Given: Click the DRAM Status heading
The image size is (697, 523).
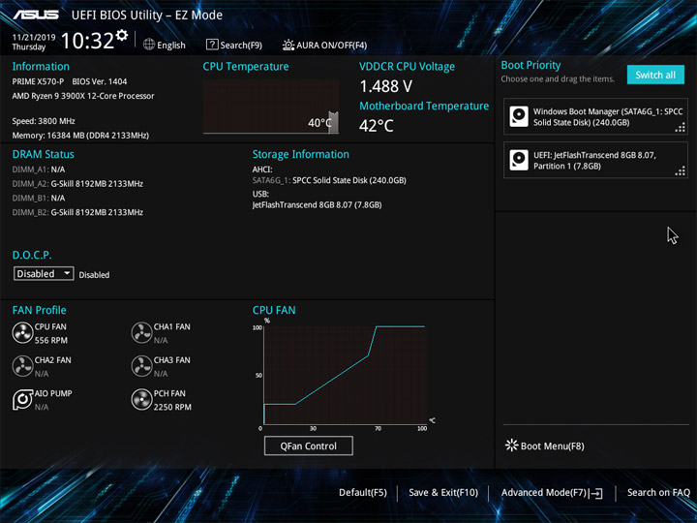Looking at the screenshot, I should pos(44,154).
